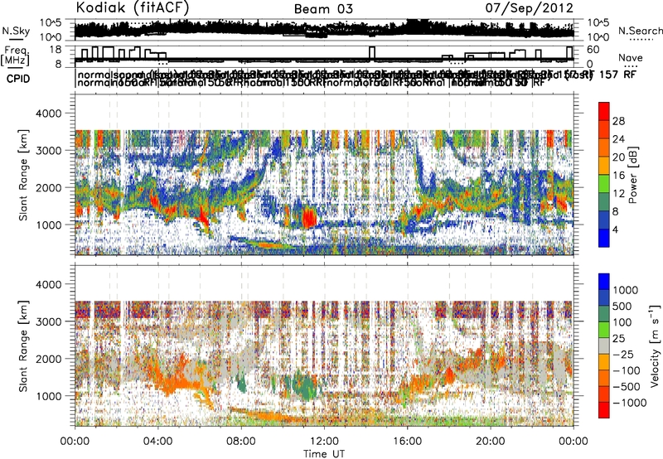
Task: Click the "3000" tick of the velocity panel
Action: [x=51, y=321]
